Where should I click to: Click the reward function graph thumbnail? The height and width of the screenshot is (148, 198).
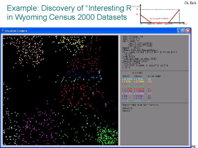160,15
